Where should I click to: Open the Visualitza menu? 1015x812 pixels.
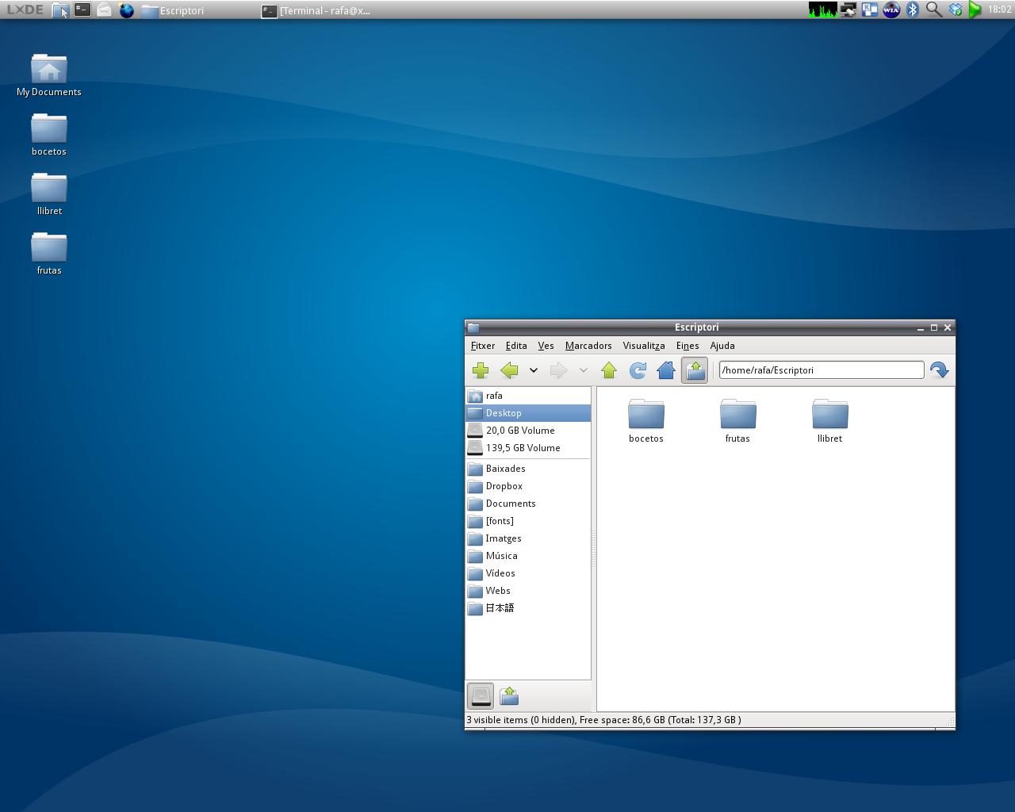coord(644,346)
